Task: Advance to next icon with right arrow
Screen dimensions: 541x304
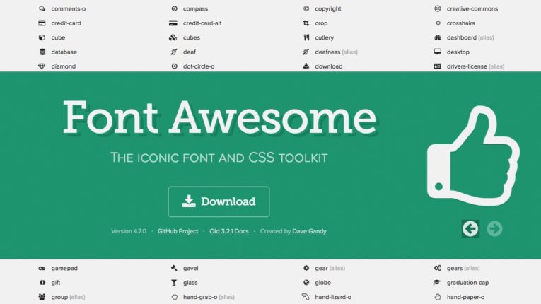Action: (x=495, y=228)
